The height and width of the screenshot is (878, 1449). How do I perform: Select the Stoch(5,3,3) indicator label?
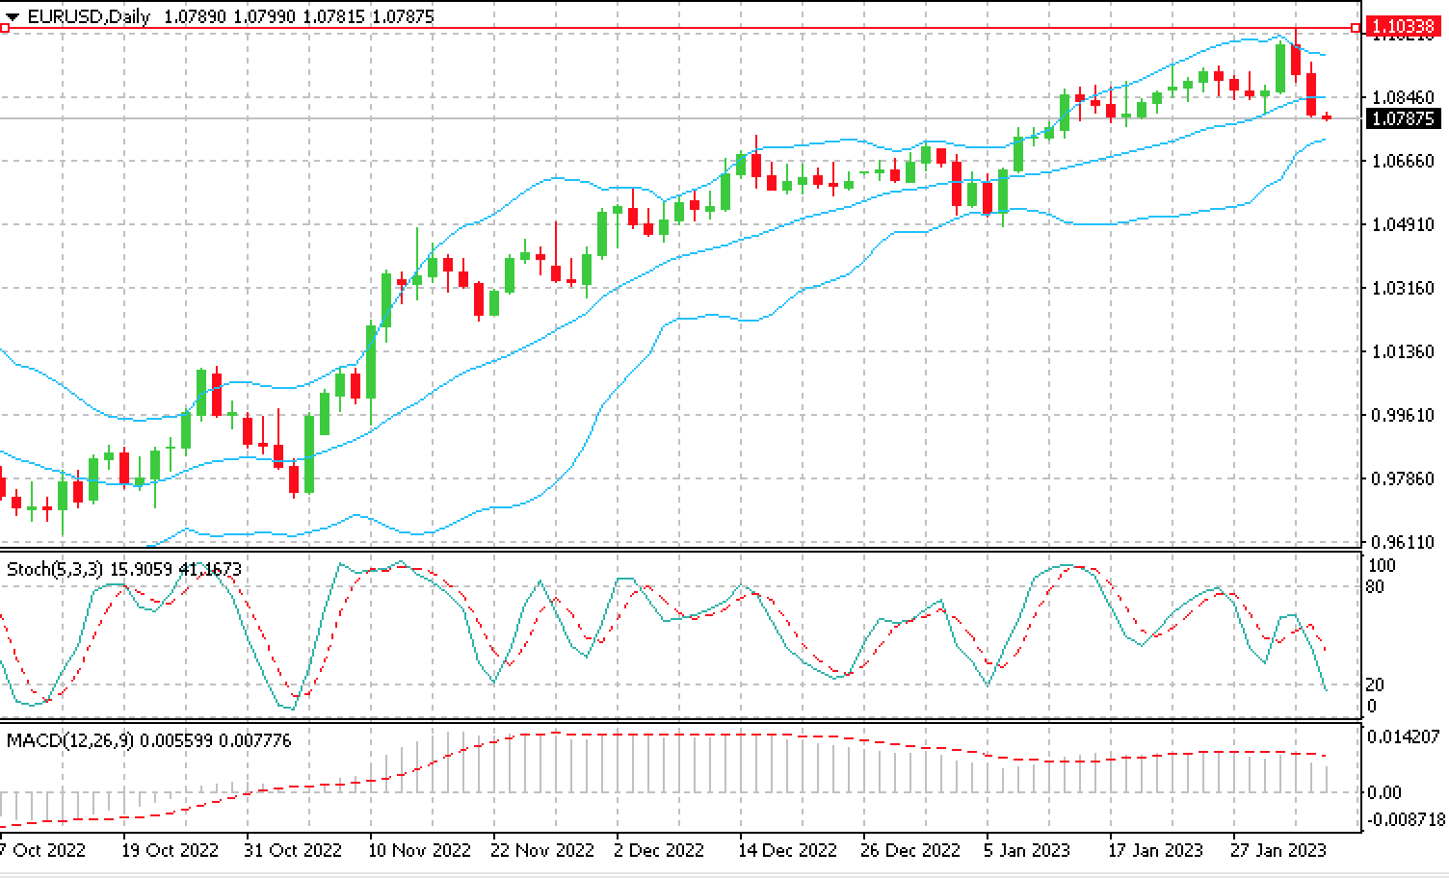[x=55, y=569]
